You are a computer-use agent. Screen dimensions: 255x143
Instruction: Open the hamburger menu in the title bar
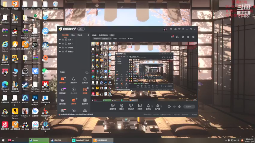[183, 29]
